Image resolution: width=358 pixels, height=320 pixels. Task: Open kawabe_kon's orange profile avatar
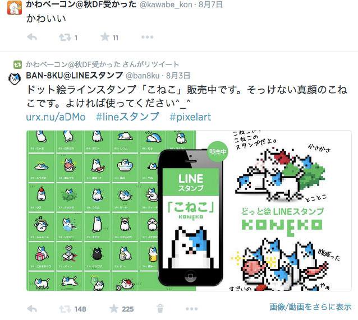pos(15,8)
